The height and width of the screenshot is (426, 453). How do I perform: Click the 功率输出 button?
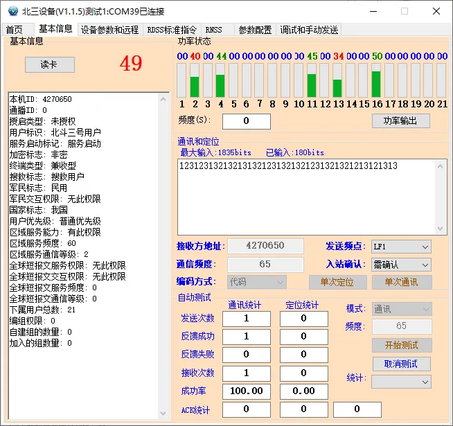point(400,121)
